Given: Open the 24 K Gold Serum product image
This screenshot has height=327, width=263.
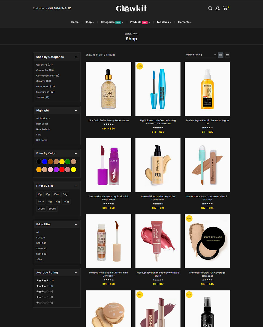Looking at the screenshot, I should click(x=108, y=89).
